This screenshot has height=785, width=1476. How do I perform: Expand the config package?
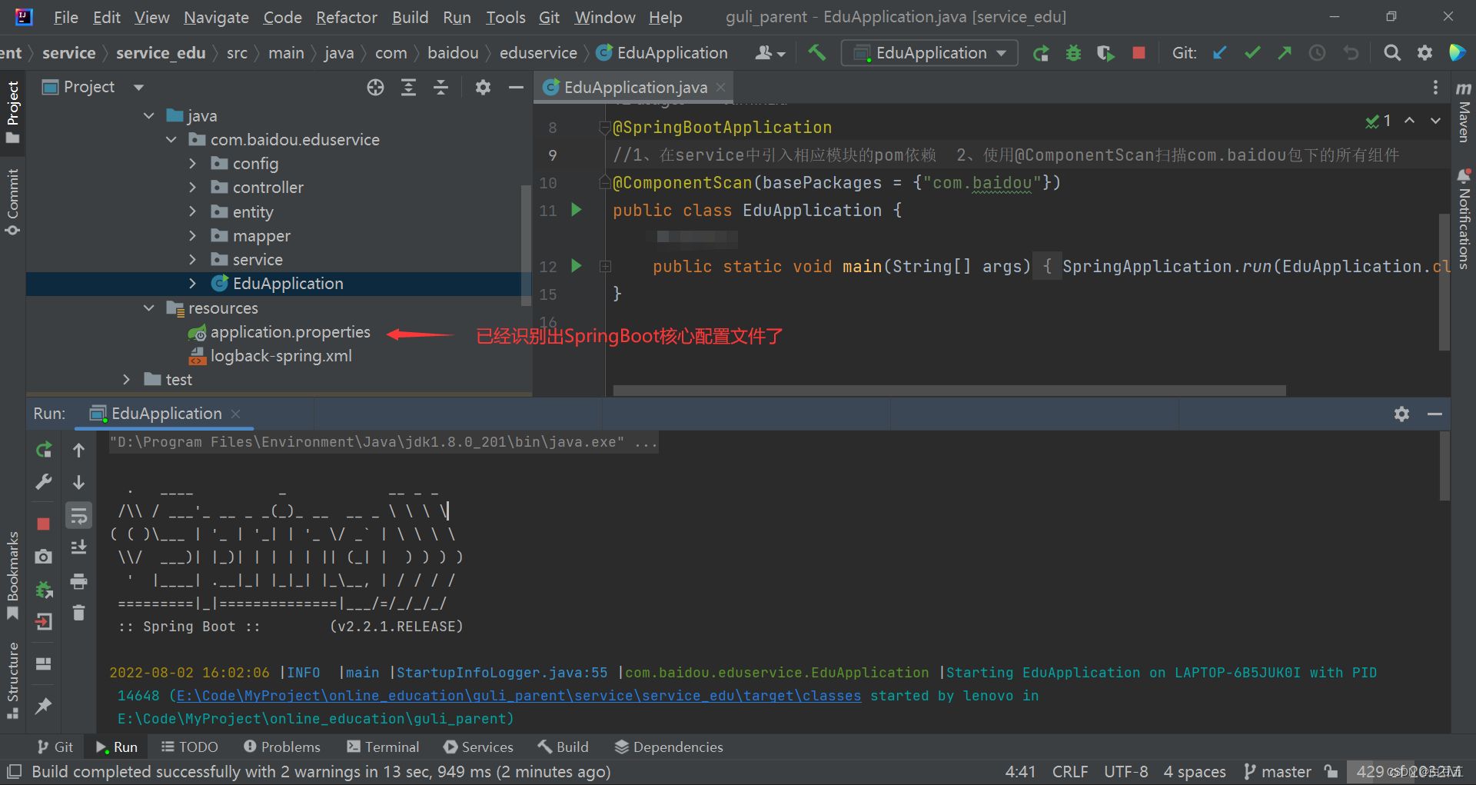[x=193, y=164]
